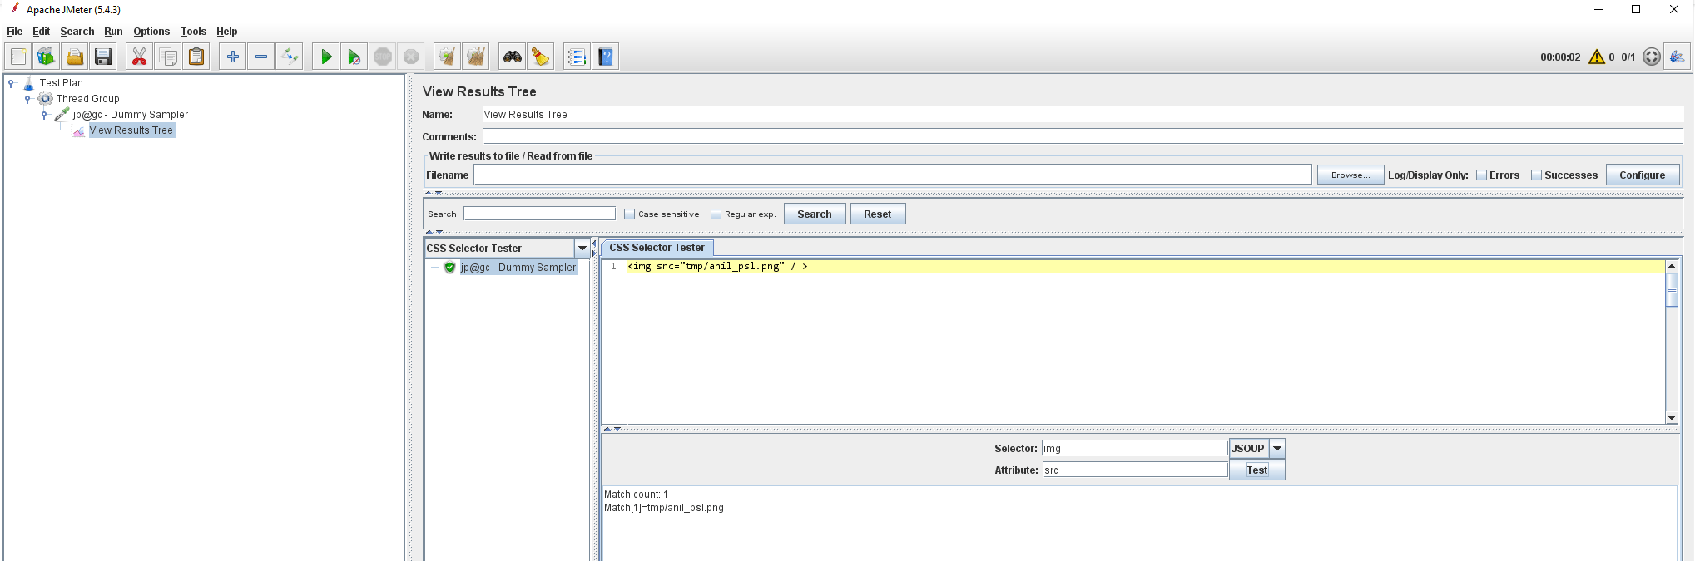Viewport: 1695px width, 561px height.
Task: Click the Clear All broom icon
Action: pos(476,57)
